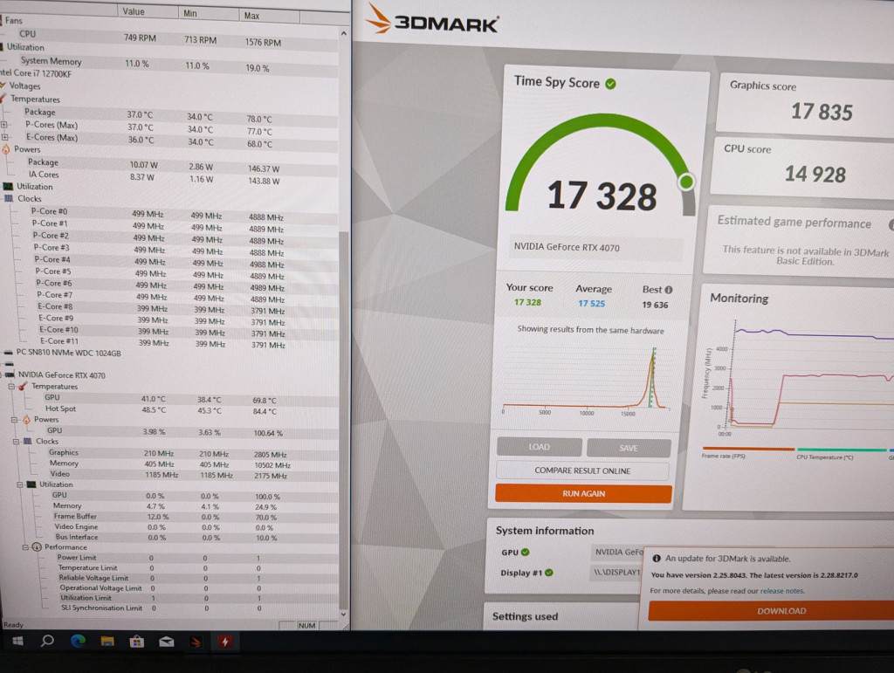Click info icon in update notification
Viewport: 894px width, 673px height.
pyautogui.click(x=657, y=559)
